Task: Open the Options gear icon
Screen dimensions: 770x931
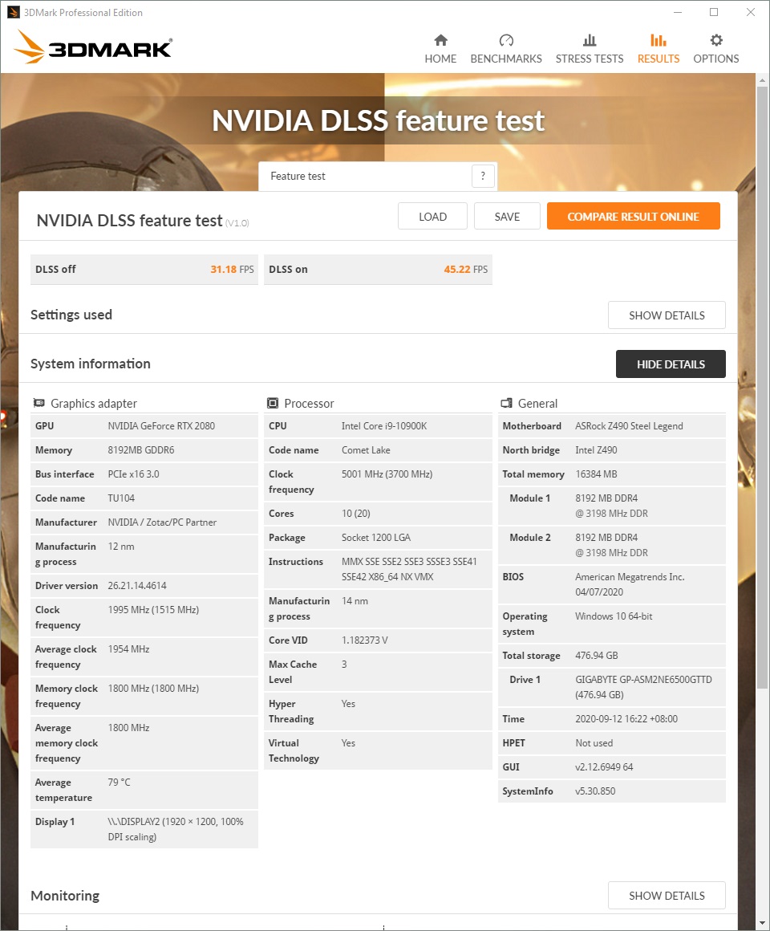Action: tap(716, 40)
